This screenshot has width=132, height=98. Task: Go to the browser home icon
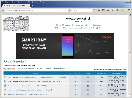coord(113,10)
